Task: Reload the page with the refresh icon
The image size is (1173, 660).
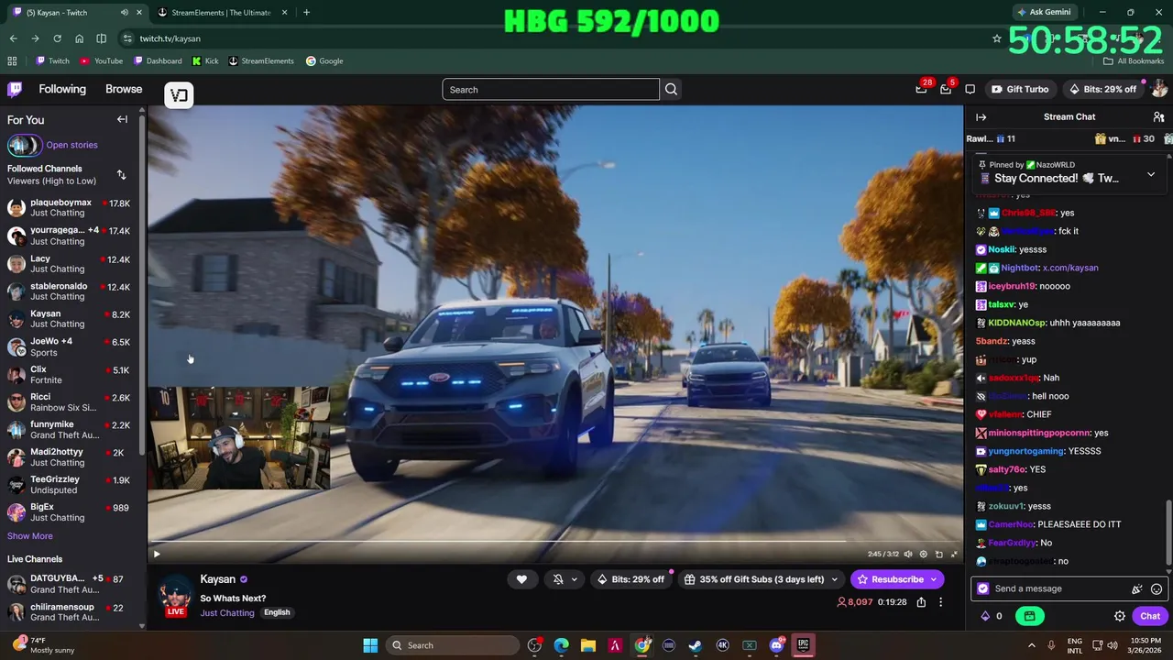Action: [57, 38]
